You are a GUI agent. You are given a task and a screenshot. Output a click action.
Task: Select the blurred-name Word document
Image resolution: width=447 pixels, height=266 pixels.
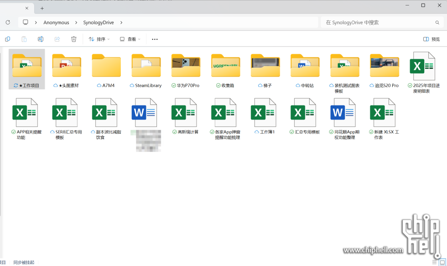(x=146, y=124)
